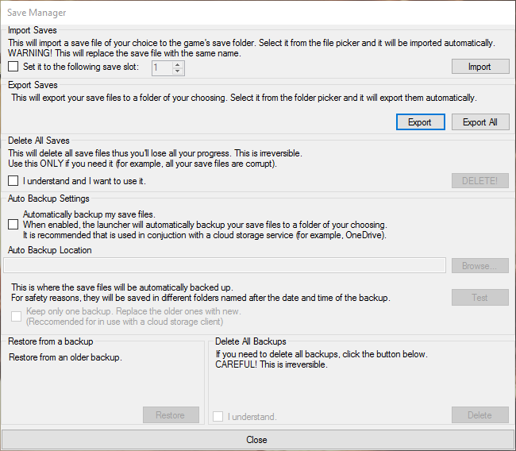Click Delete in Delete All Backups

click(480, 415)
